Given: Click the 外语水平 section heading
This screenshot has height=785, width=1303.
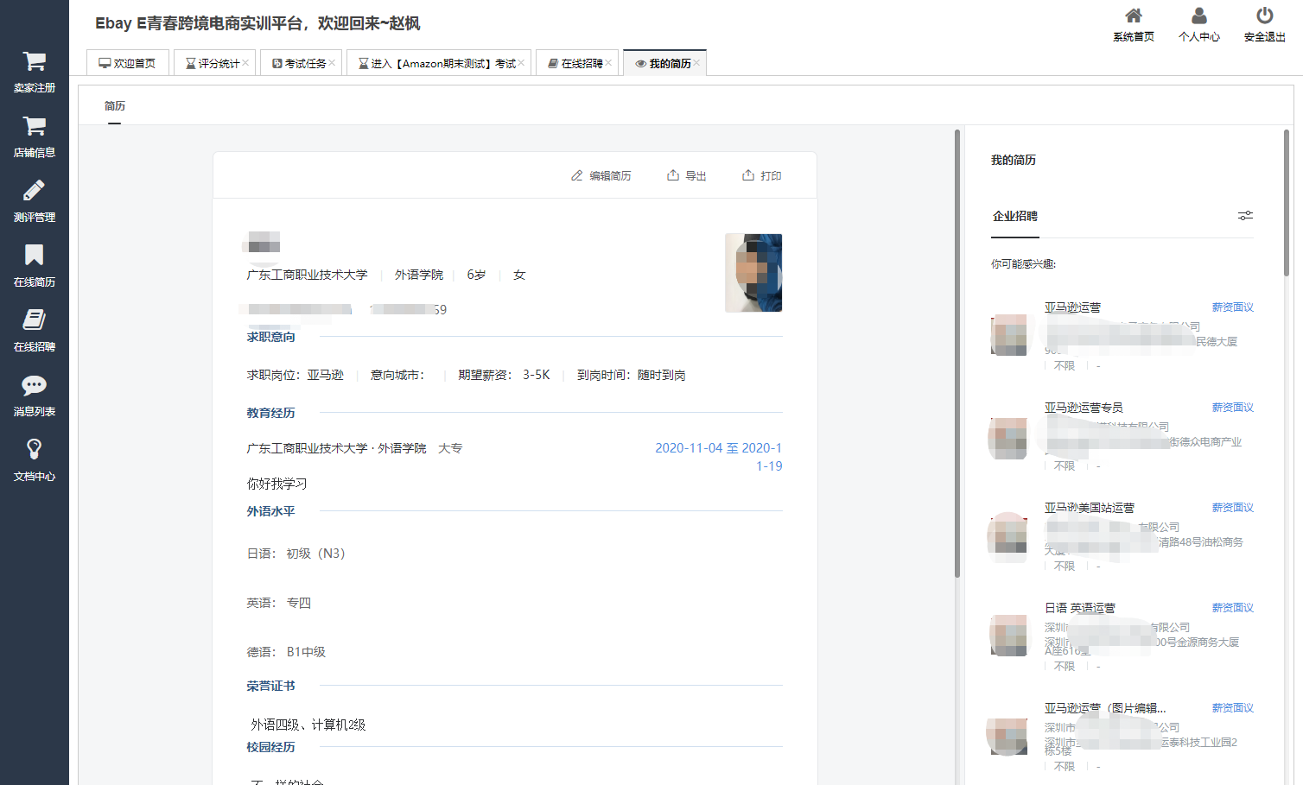Looking at the screenshot, I should pyautogui.click(x=271, y=511).
